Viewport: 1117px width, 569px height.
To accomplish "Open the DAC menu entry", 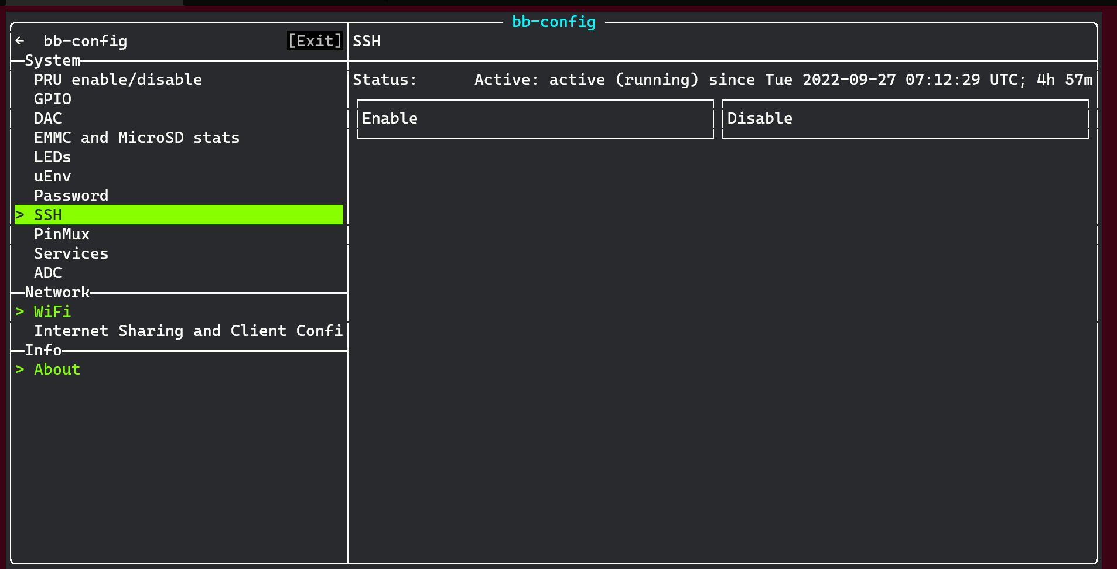I will click(x=48, y=118).
